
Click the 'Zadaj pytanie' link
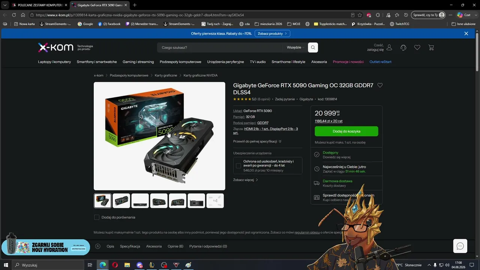tap(285, 99)
